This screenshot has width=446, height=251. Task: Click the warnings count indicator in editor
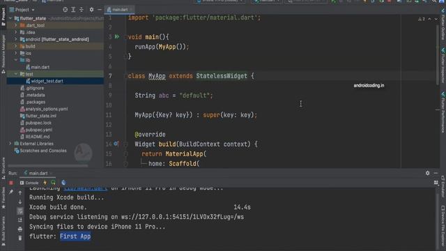tap(422, 19)
